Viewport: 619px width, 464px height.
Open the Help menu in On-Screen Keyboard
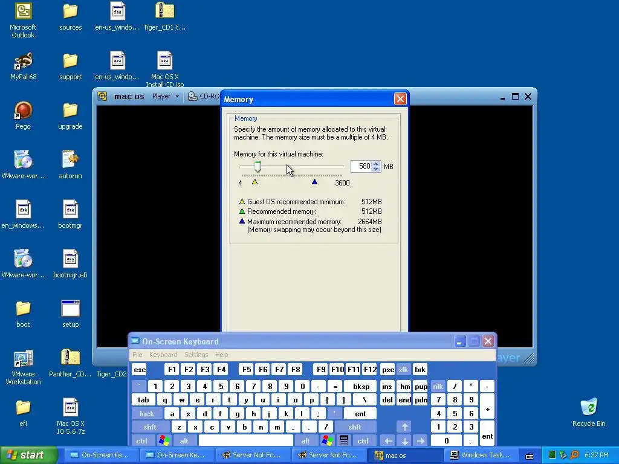coord(221,355)
